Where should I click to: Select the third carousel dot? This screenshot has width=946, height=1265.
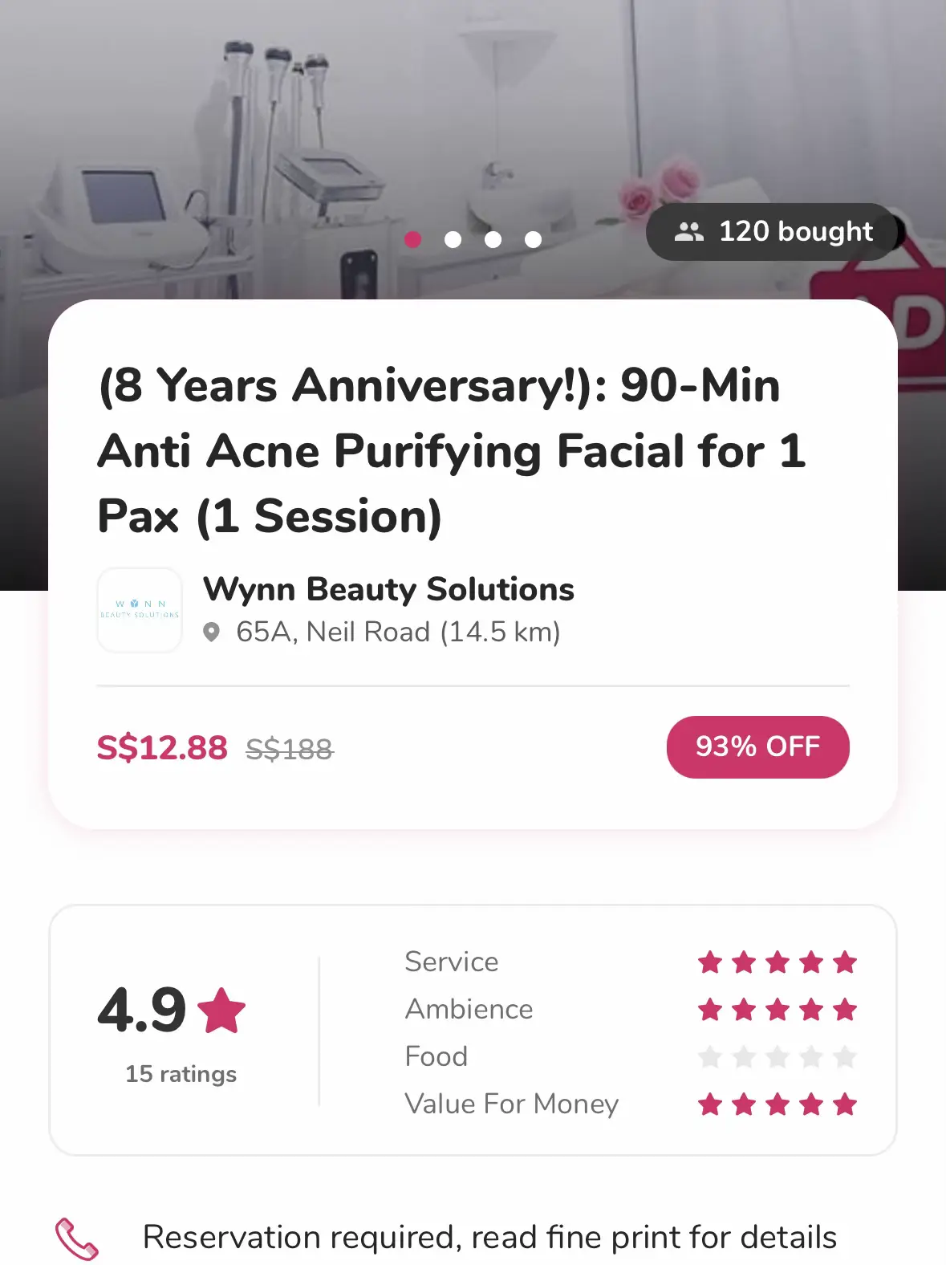(x=493, y=239)
